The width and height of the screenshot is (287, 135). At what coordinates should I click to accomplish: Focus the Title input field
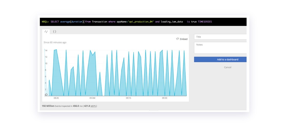coord(220,37)
